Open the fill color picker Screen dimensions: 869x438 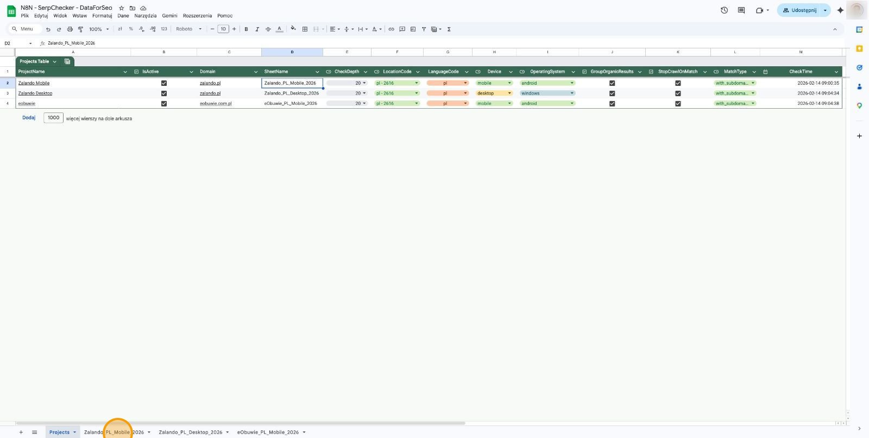click(293, 29)
